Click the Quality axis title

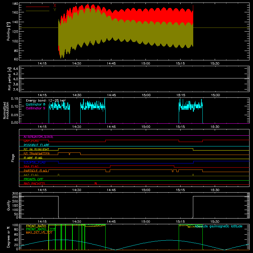click(x=9, y=205)
